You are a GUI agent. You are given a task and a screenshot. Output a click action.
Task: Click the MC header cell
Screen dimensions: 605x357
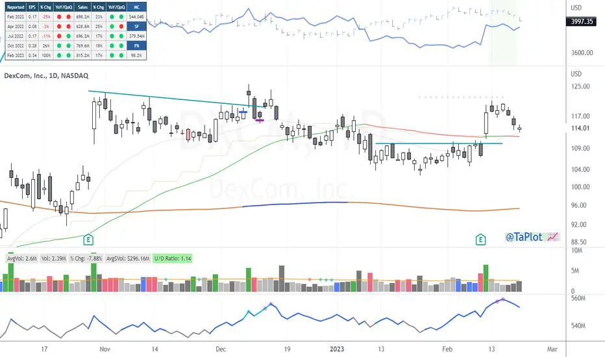pyautogui.click(x=136, y=7)
